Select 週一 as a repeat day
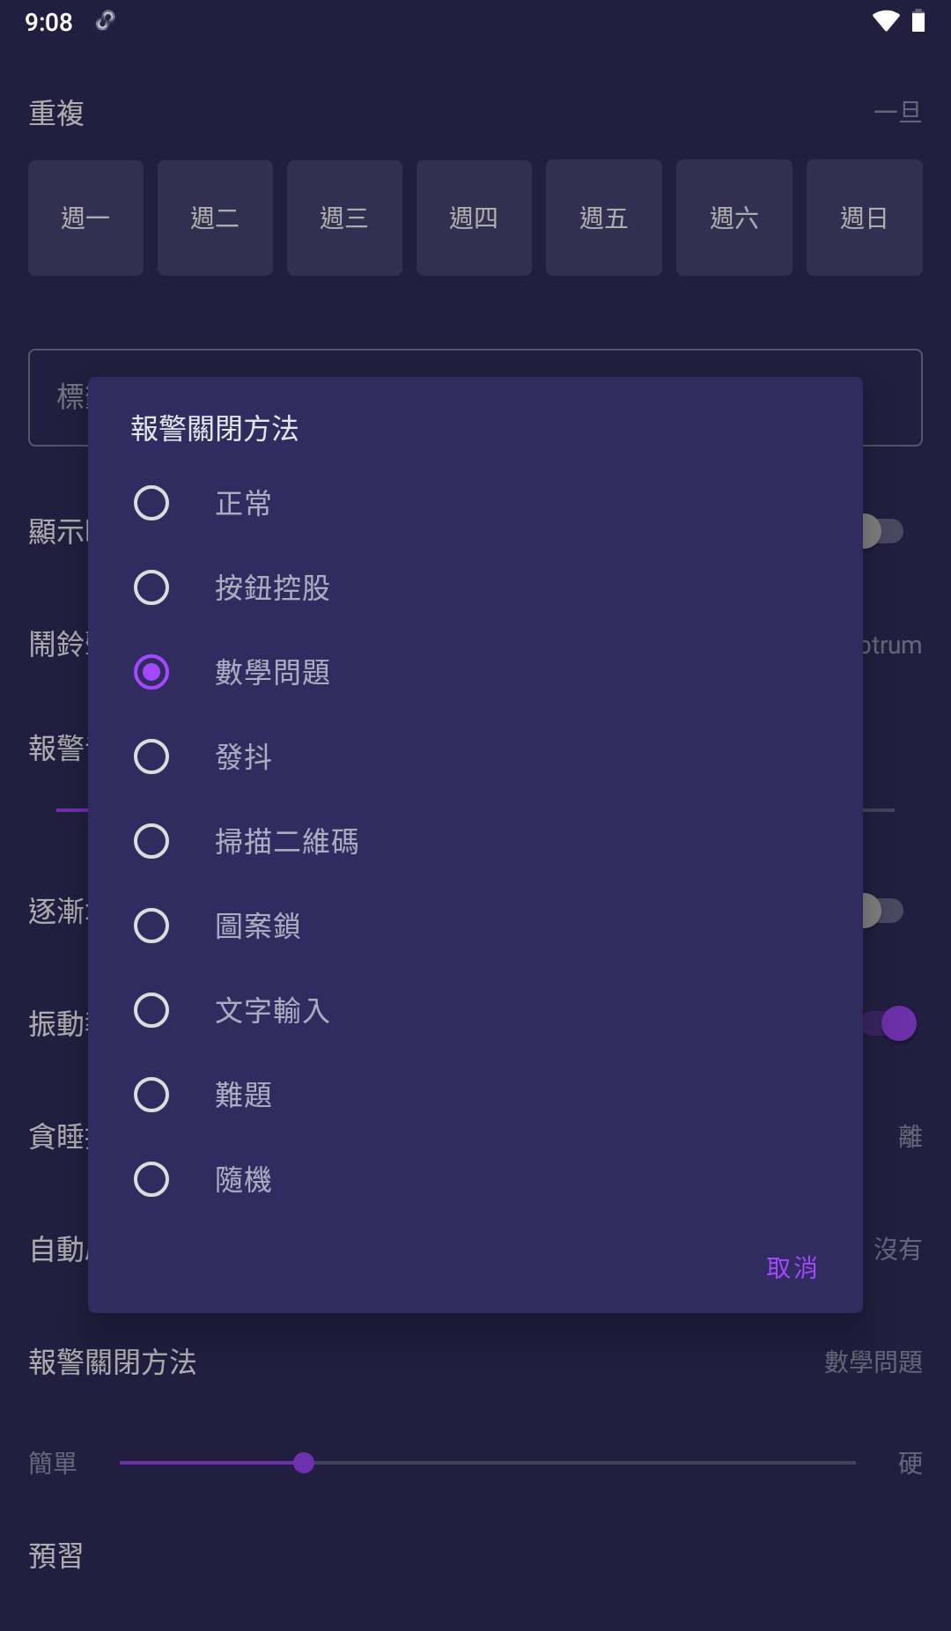The image size is (951, 1631). pyautogui.click(x=85, y=218)
